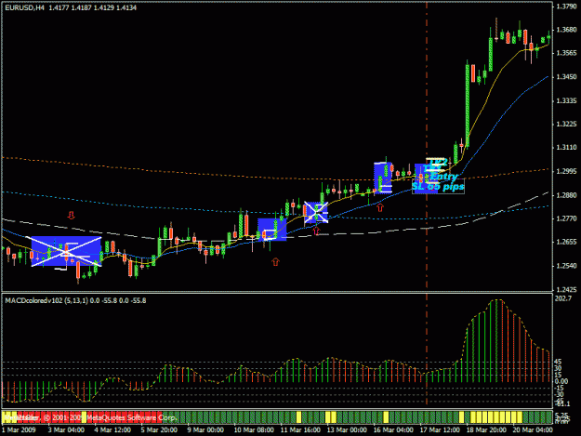This screenshot has width=581, height=436.
Task: Click the '18 Mar 20:00' time label
Action: click(x=486, y=430)
